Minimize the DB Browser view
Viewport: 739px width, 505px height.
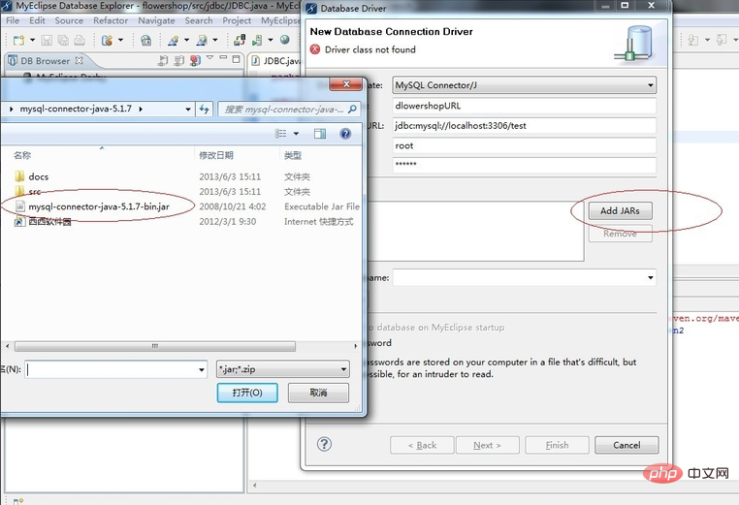(x=223, y=57)
